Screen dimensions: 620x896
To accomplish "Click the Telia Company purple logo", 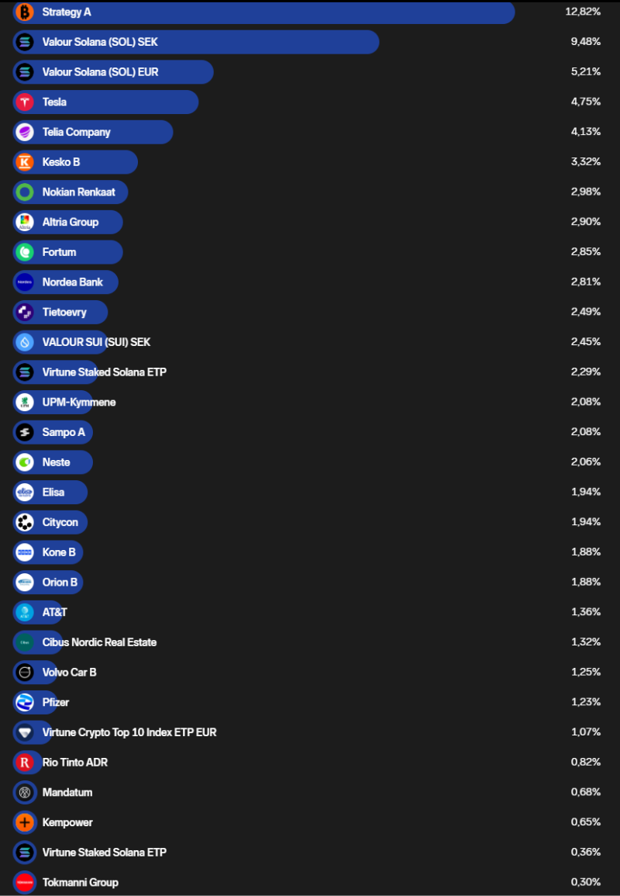I will (x=25, y=132).
